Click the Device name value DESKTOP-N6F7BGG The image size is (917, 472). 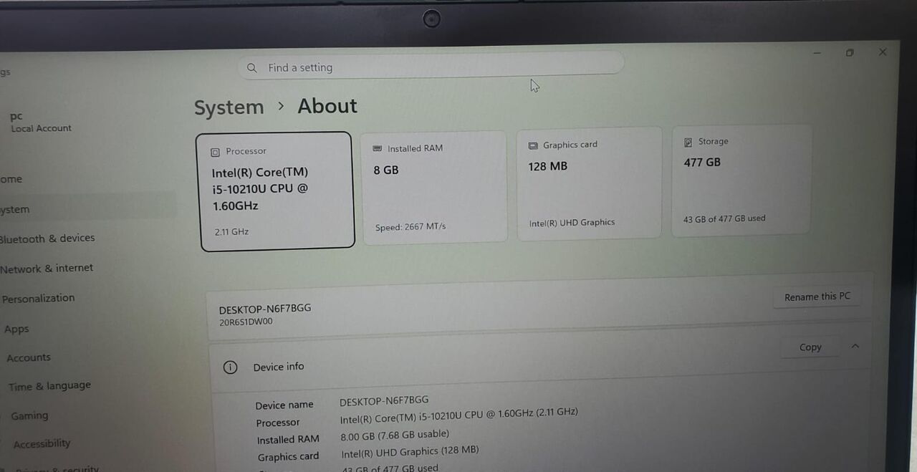pyautogui.click(x=384, y=400)
